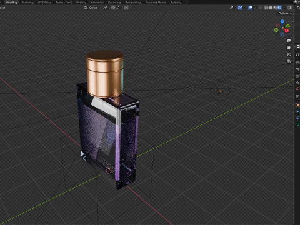Select rendered viewport shading
Screen dimensions: 300x225
coord(279,7)
